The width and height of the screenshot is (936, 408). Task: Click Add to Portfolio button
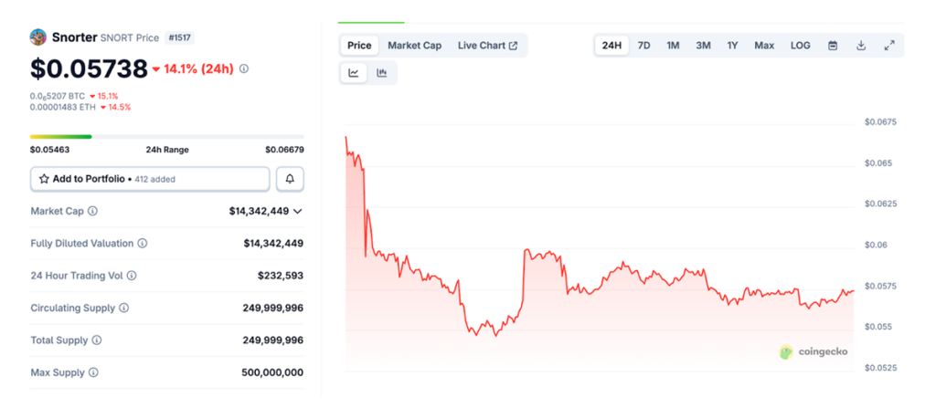click(x=150, y=179)
